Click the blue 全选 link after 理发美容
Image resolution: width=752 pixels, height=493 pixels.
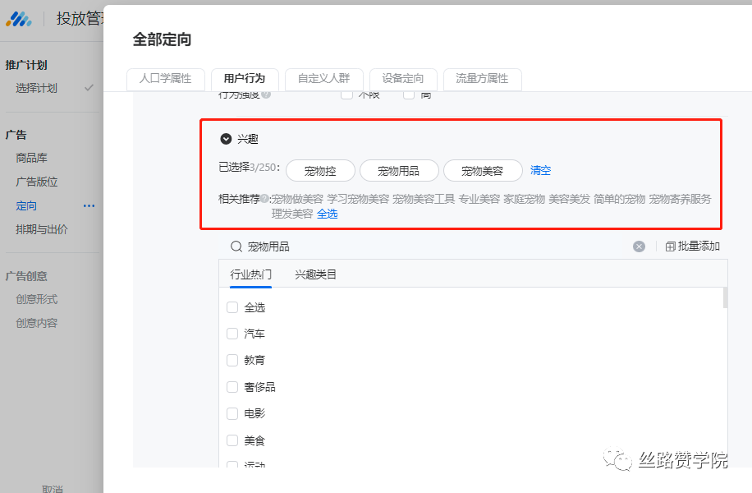327,214
